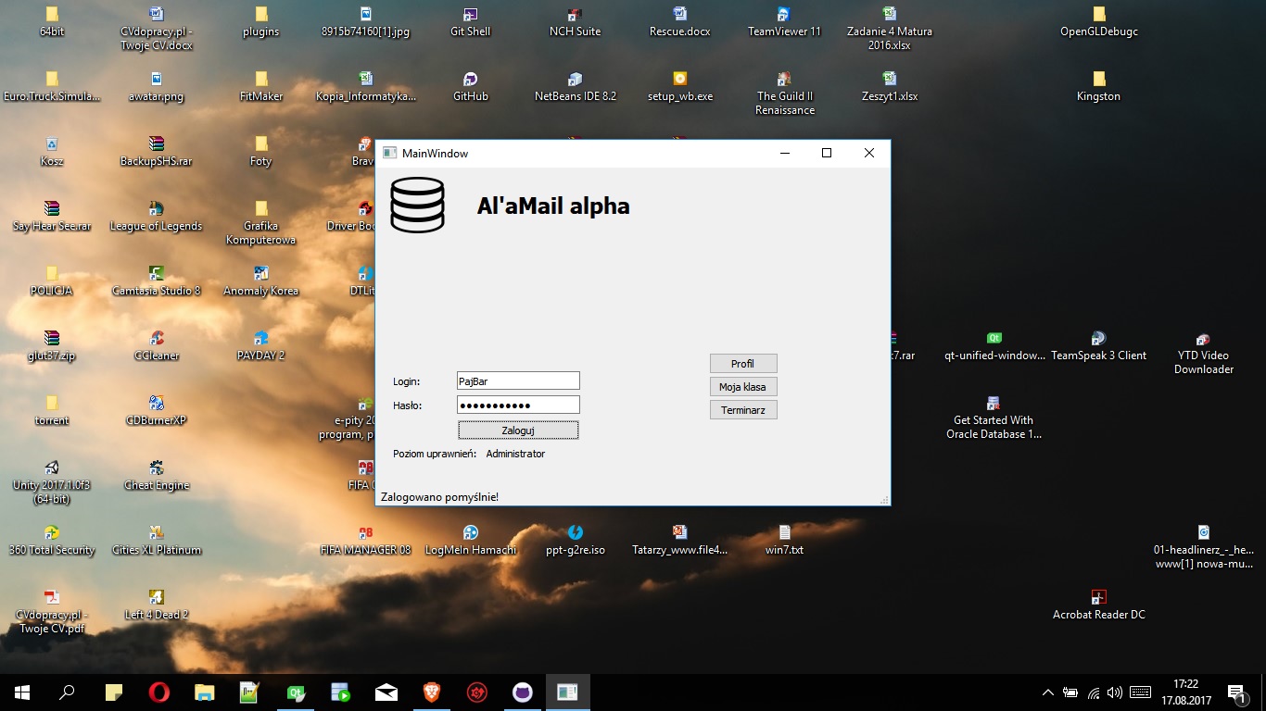Screen dimensions: 1266x711
Task: Open the Mail app from taskbar
Action: [x=386, y=692]
